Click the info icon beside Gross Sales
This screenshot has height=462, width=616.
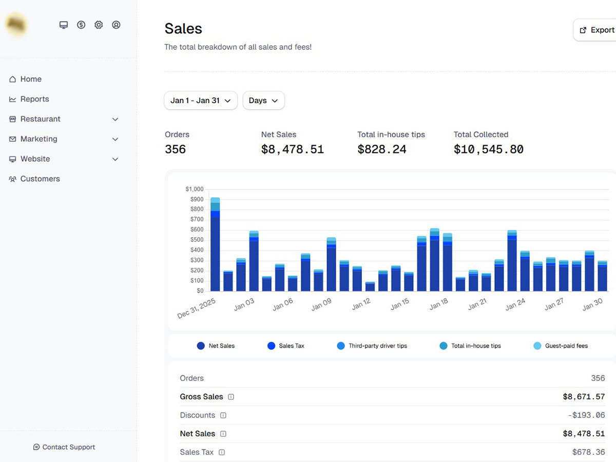coord(231,397)
